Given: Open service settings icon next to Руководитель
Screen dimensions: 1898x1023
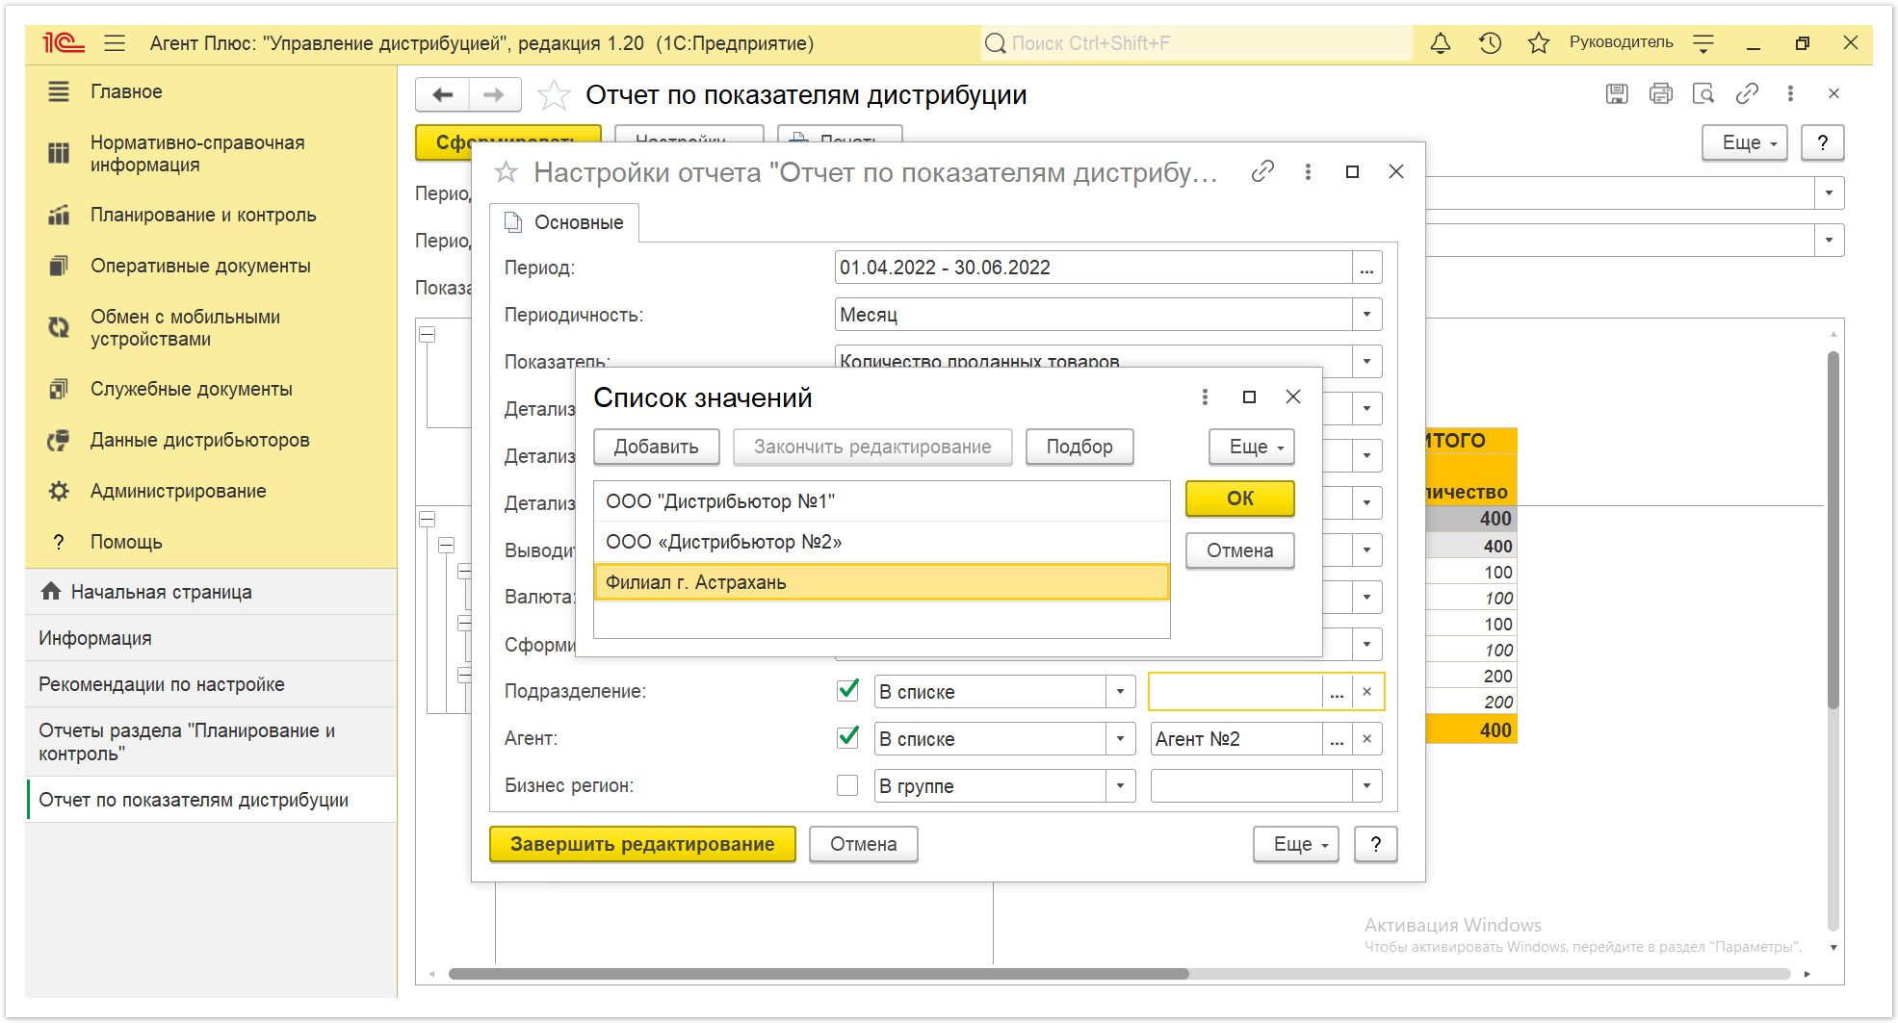Looking at the screenshot, I should click(x=1703, y=43).
